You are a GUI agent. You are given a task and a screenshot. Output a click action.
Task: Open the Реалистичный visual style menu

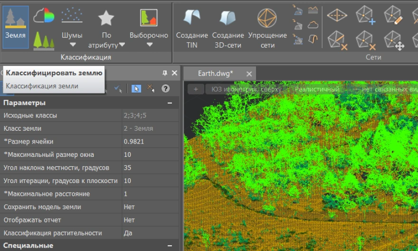317,89
